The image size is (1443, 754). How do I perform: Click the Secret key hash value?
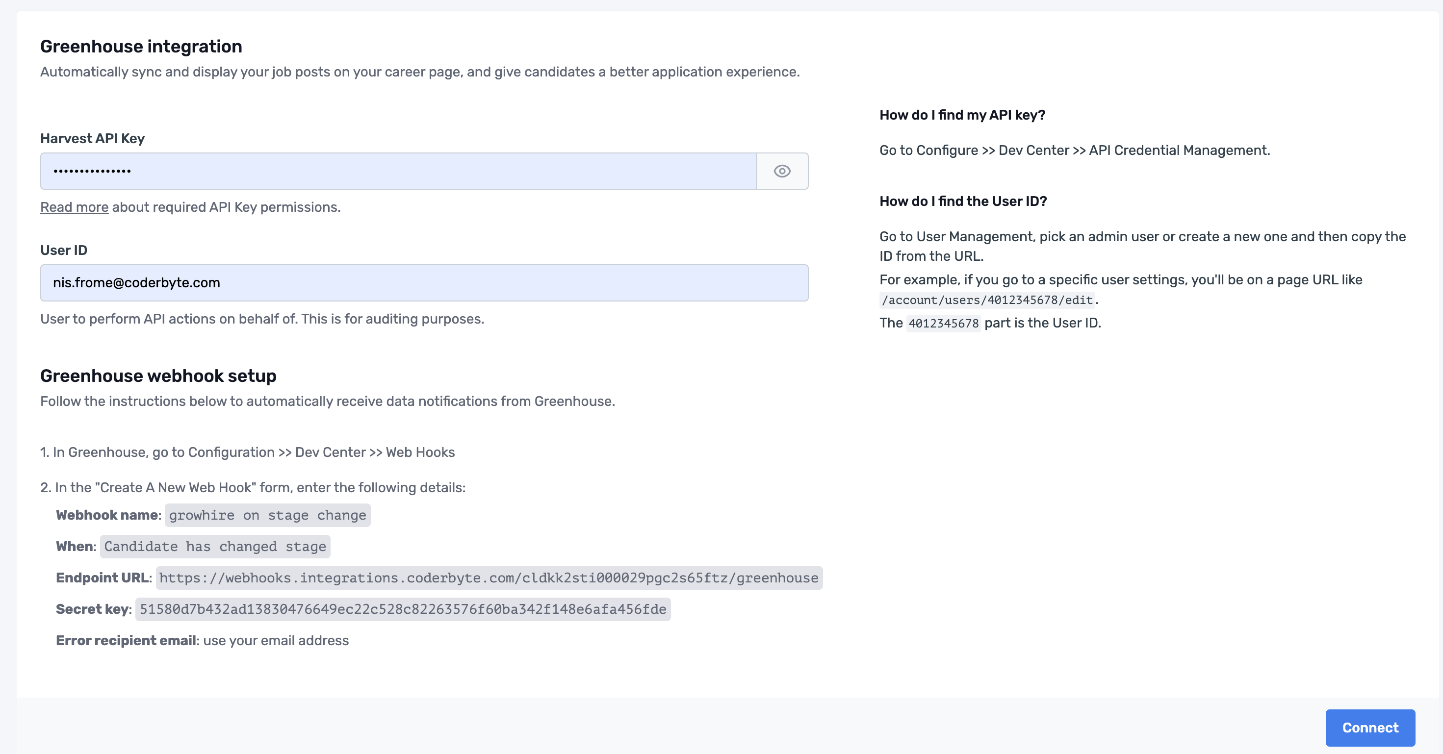click(x=402, y=609)
